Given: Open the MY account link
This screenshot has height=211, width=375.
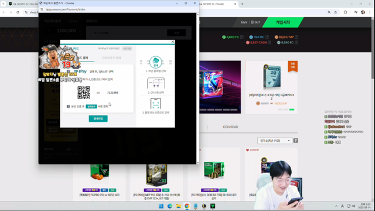Looking at the screenshot, I should [244, 22].
